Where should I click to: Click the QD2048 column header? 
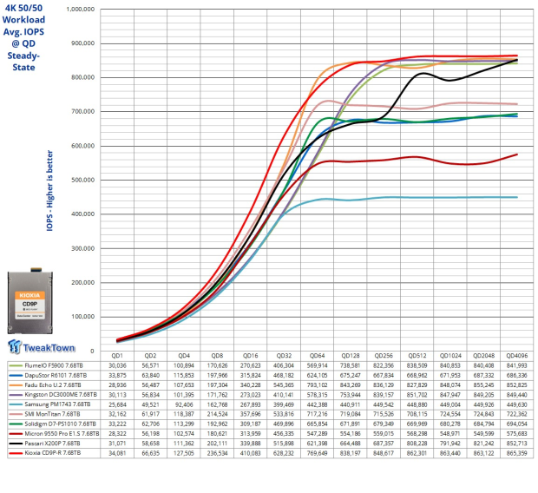(484, 356)
